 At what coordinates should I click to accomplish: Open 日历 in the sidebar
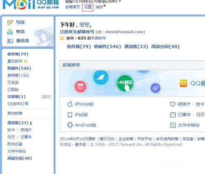(11, 137)
